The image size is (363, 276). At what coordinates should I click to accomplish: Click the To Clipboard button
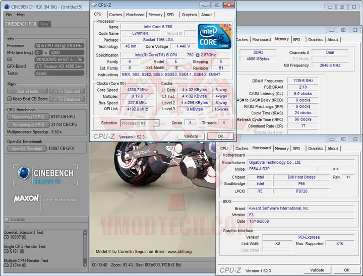pyautogui.click(x=67, y=91)
